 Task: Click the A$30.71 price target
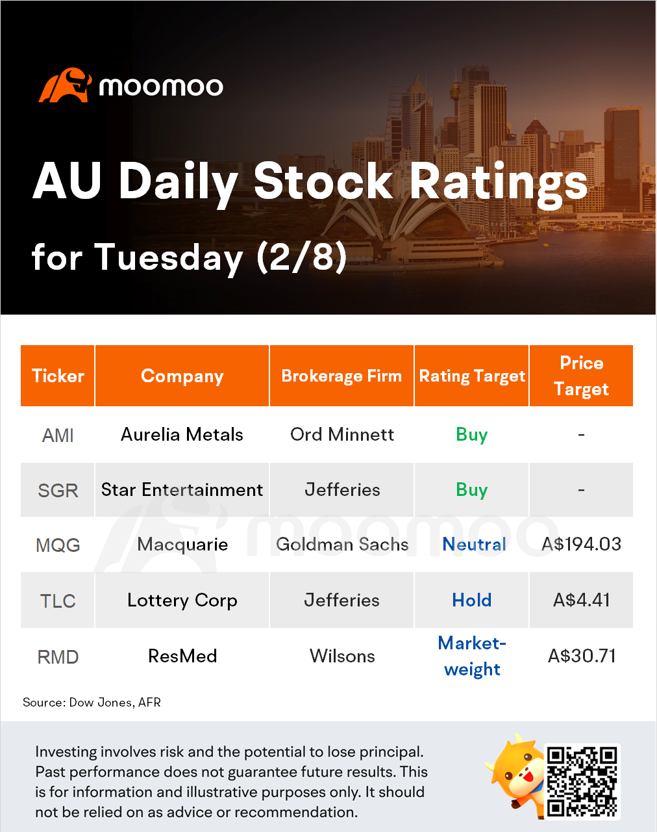pos(582,656)
